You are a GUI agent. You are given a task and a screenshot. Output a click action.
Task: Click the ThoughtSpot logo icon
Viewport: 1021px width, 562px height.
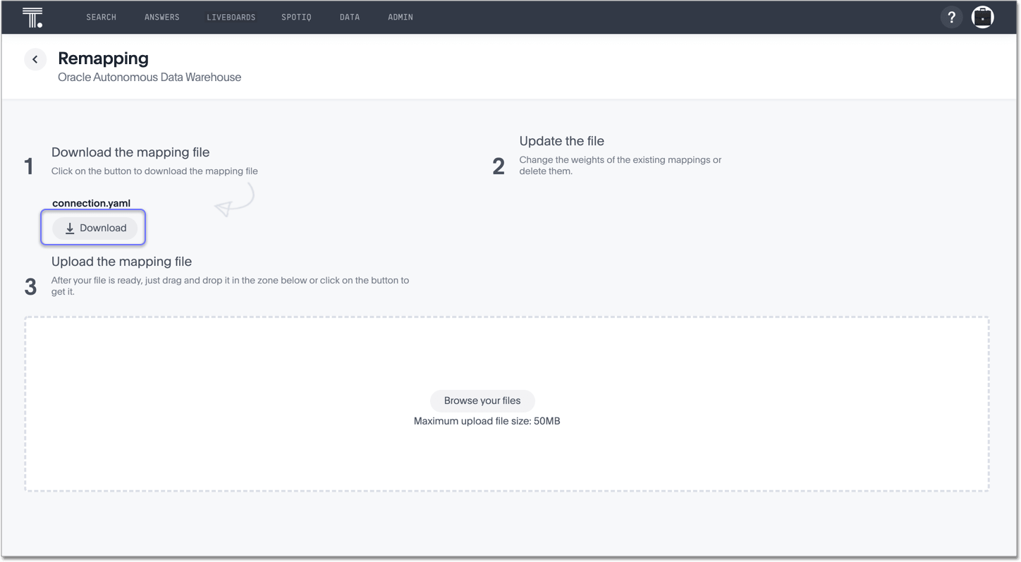point(32,17)
